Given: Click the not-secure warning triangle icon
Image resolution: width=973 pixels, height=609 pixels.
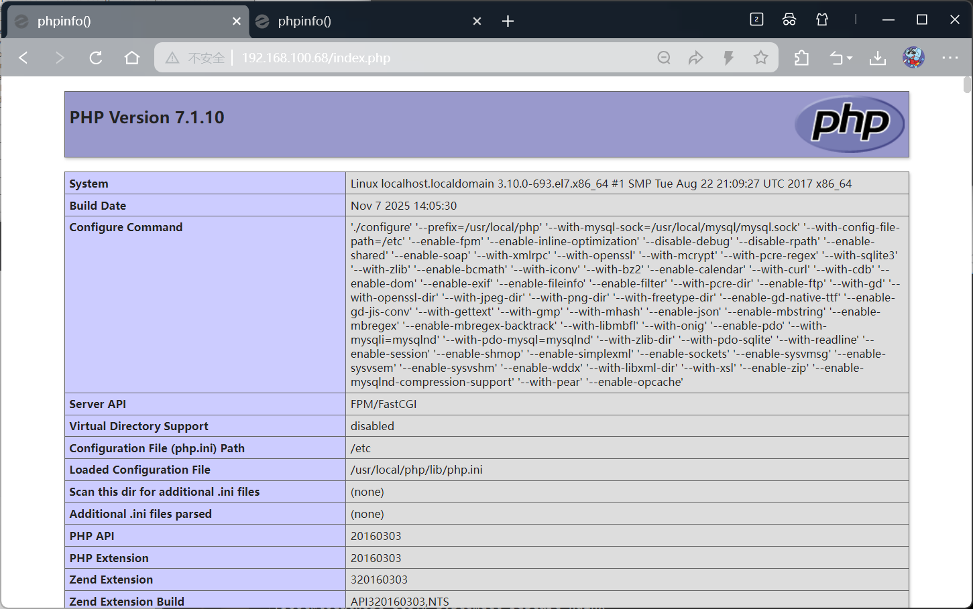Looking at the screenshot, I should 172,58.
